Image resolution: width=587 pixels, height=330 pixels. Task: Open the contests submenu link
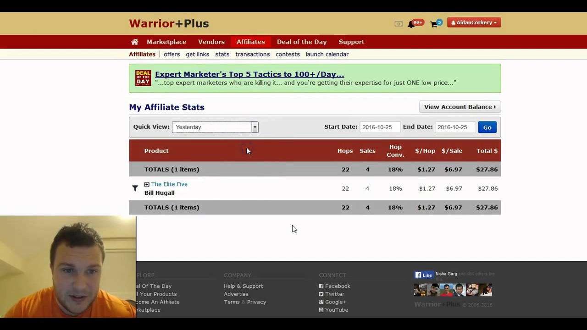tap(288, 54)
